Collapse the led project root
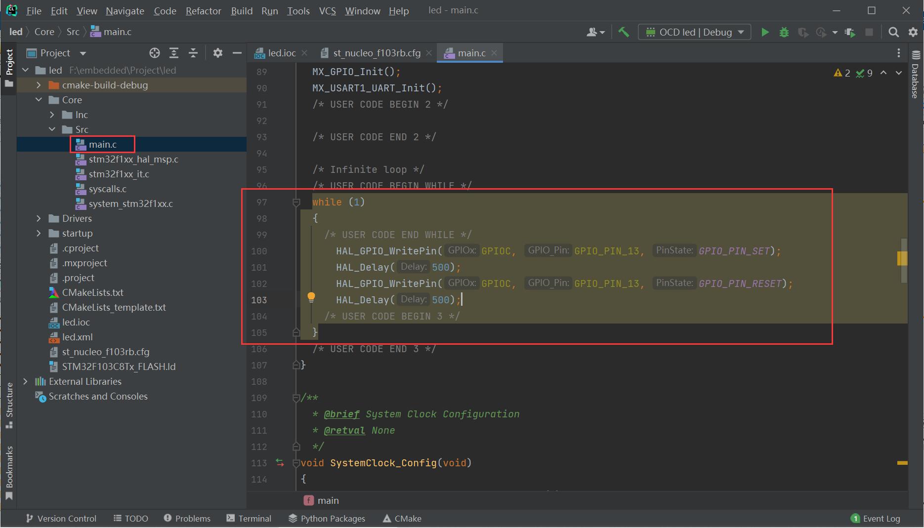 (x=25, y=70)
